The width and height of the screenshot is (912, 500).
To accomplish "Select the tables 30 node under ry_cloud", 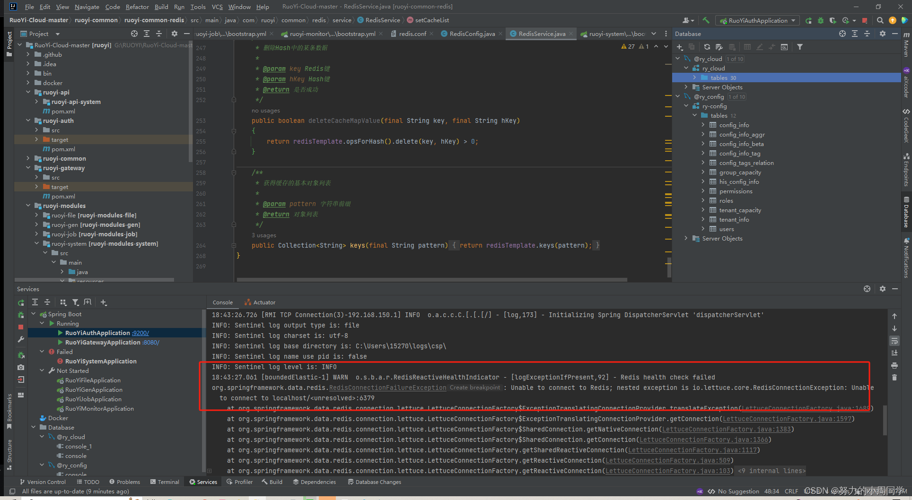I will [786, 78].
